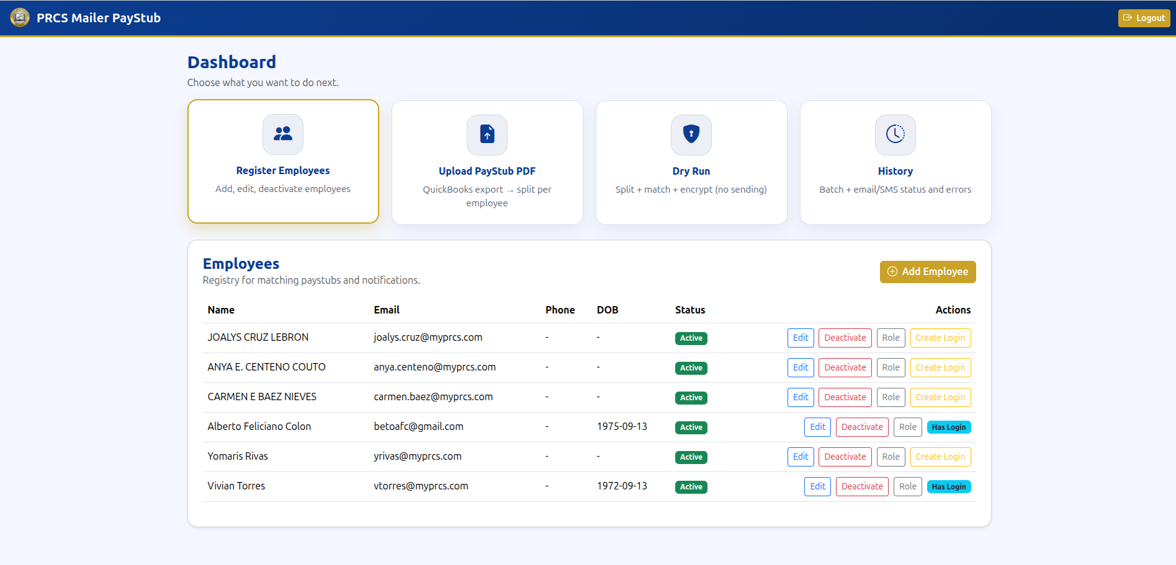Click the PRCS logo emblem icon
This screenshot has height=565, width=1176.
(20, 17)
